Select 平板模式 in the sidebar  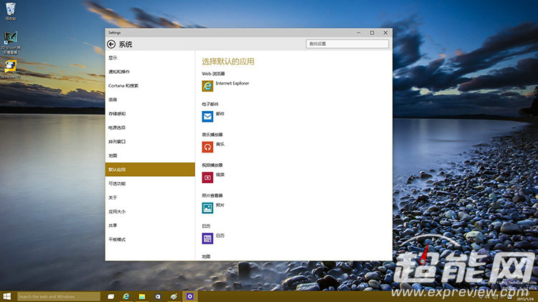point(117,240)
